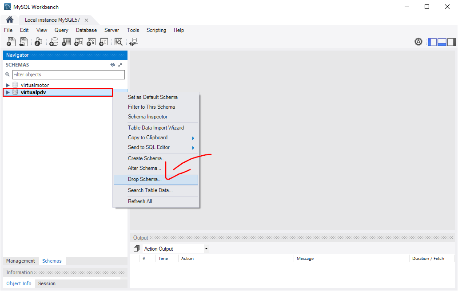Click the virtualmotor database icon

click(x=15, y=85)
